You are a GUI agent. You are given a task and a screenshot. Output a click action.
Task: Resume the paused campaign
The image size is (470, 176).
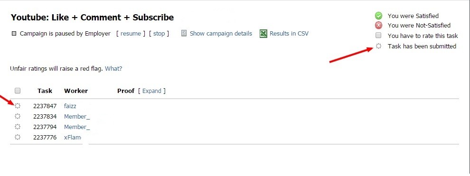131,34
